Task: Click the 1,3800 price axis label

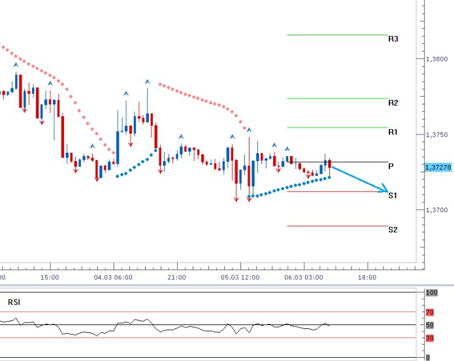Action: [x=436, y=59]
